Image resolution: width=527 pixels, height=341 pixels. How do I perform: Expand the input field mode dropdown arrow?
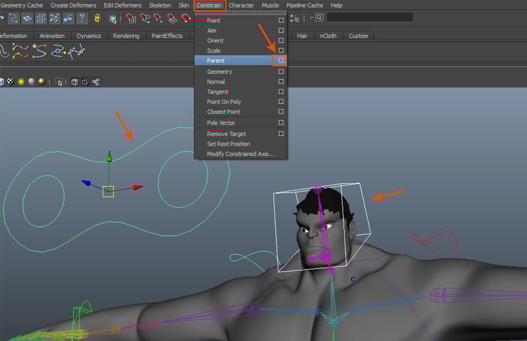pos(312,18)
